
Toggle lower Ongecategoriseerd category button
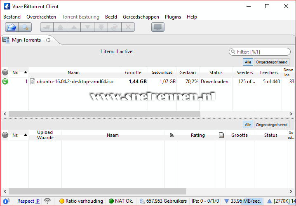pyautogui.click(x=271, y=125)
